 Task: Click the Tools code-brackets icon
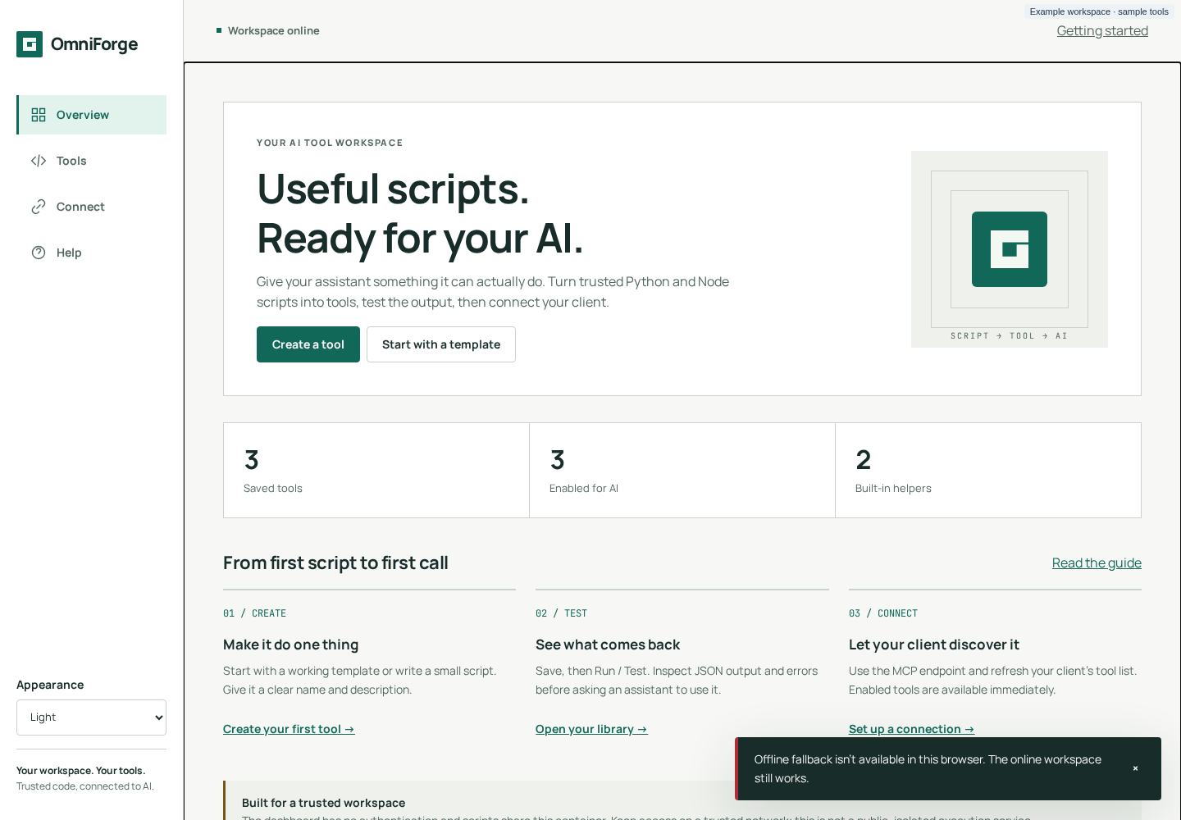click(39, 161)
